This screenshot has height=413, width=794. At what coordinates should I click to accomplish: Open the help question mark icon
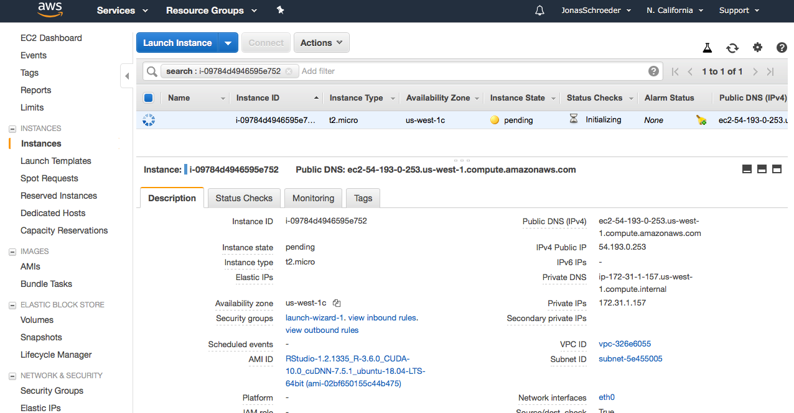782,48
